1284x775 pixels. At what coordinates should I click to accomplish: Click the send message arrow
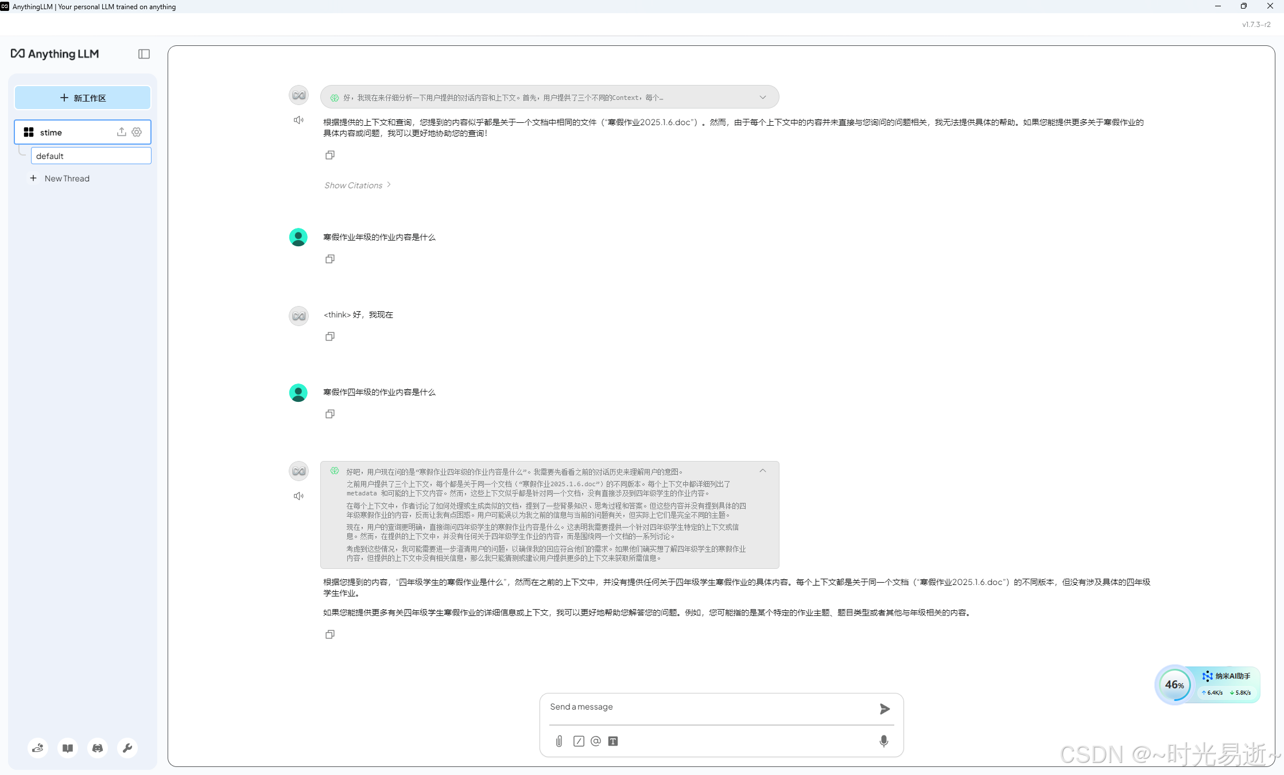(885, 709)
